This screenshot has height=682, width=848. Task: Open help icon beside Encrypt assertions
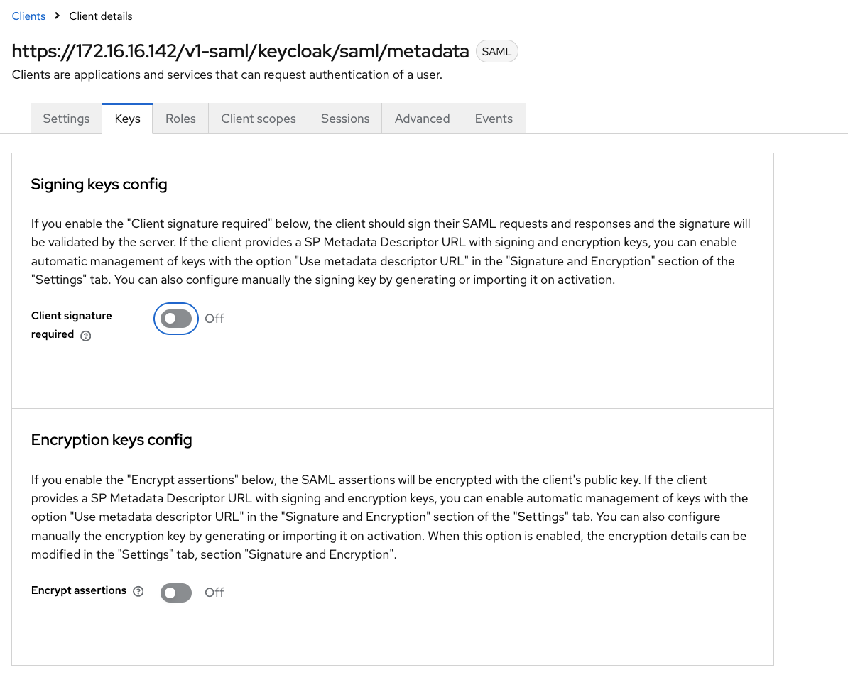pos(138,591)
